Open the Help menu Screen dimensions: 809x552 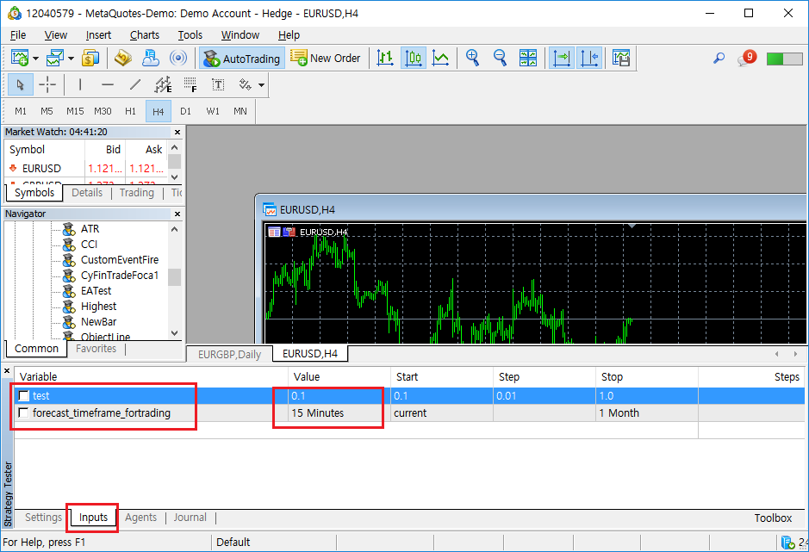pos(289,35)
